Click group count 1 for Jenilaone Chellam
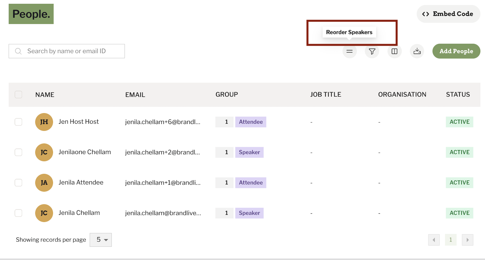Image resolution: width=485 pixels, height=260 pixels. point(224,152)
